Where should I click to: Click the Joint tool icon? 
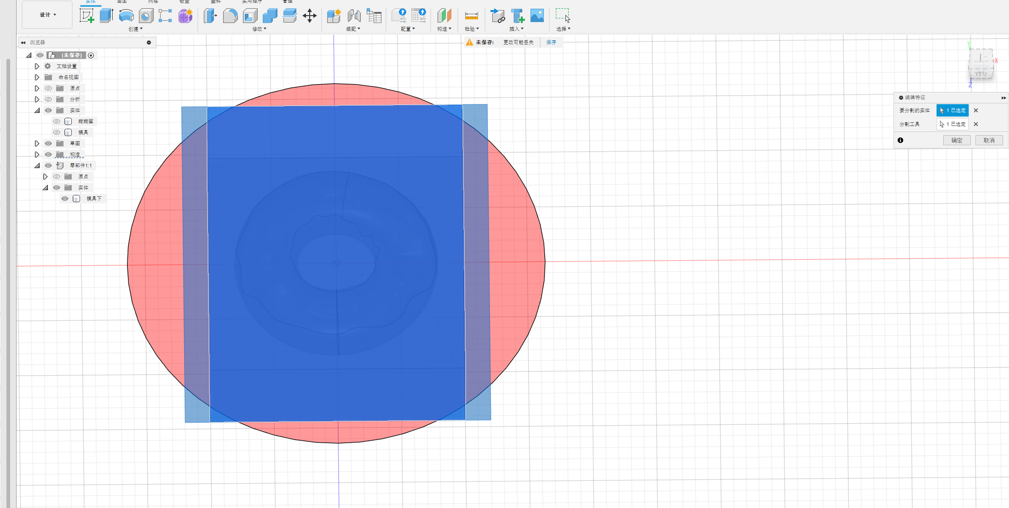pyautogui.click(x=354, y=16)
